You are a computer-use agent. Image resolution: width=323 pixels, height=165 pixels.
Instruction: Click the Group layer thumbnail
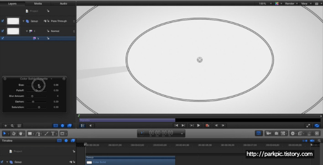13,21
